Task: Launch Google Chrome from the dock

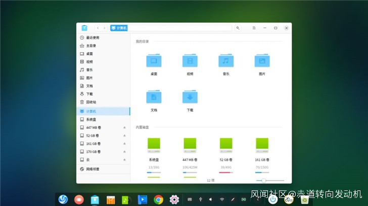Action: pyautogui.click(x=158, y=199)
